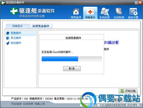This screenshot has width=143, height=108.
Task: Switch to the 病毒查杀 sub-tab
Action: pyautogui.click(x=17, y=26)
